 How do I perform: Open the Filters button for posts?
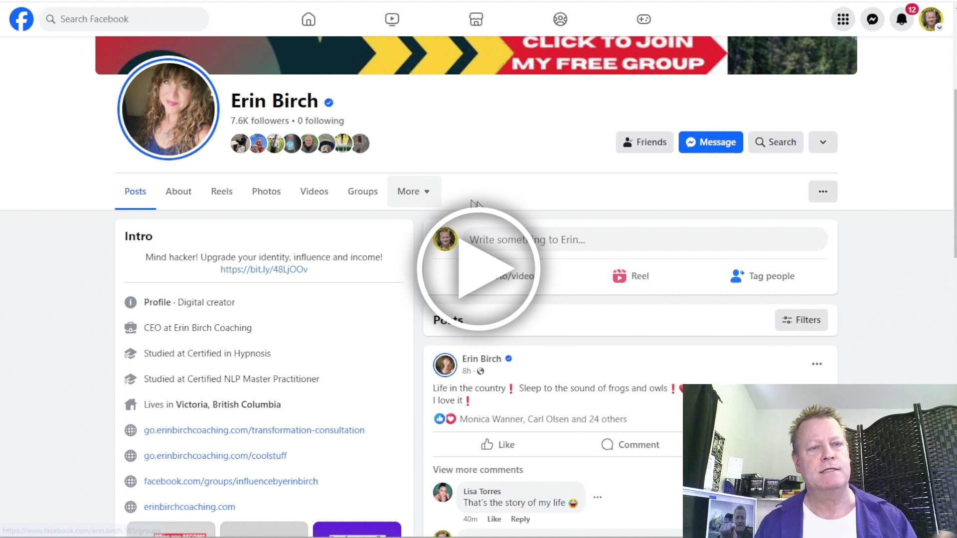tap(801, 320)
